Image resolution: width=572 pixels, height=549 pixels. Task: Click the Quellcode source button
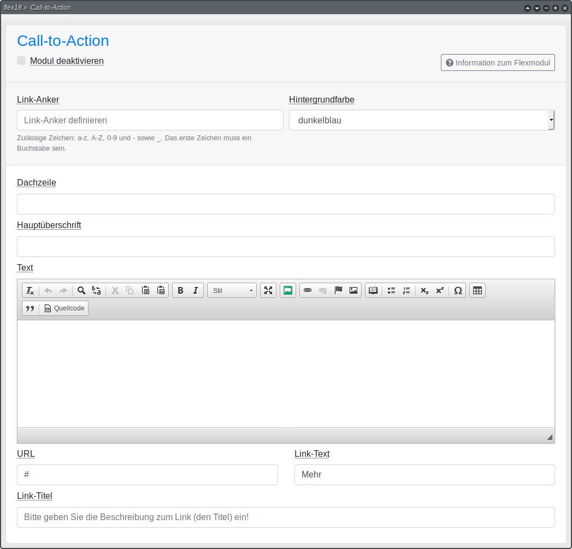click(64, 309)
